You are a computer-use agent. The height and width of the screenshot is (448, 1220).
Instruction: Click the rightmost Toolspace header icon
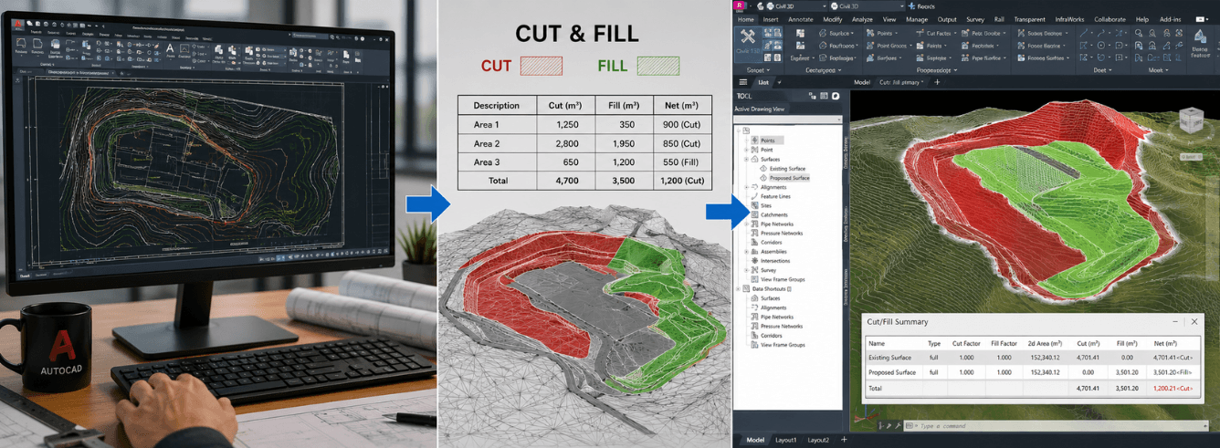click(835, 96)
